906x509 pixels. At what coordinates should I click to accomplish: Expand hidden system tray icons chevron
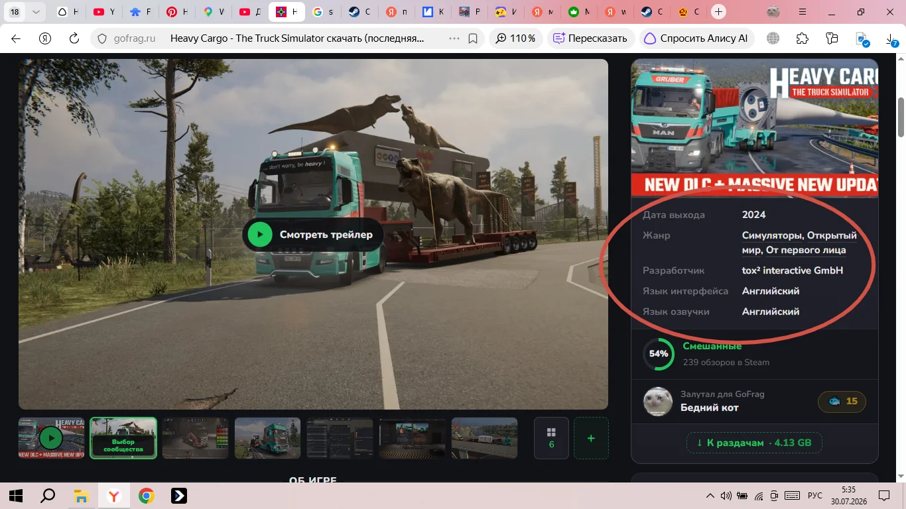pos(710,496)
